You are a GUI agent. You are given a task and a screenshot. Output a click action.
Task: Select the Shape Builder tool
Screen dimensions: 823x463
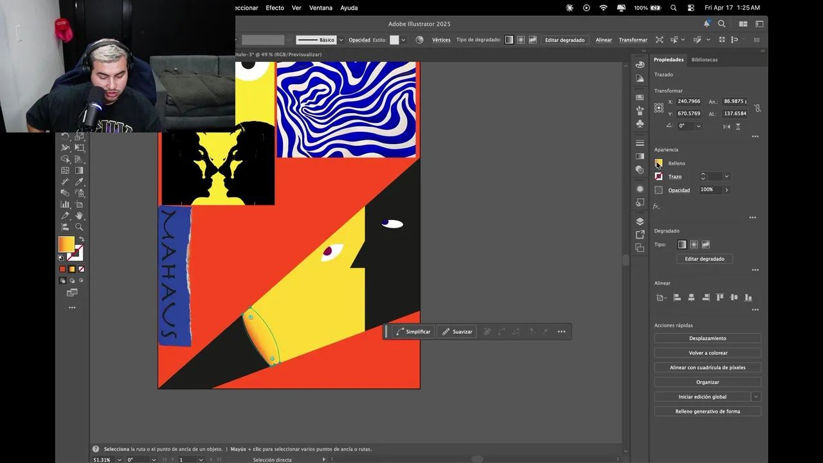tap(65, 159)
